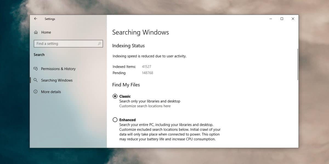The width and height of the screenshot is (329, 164).
Task: Minimize the Settings window
Action: point(271,19)
